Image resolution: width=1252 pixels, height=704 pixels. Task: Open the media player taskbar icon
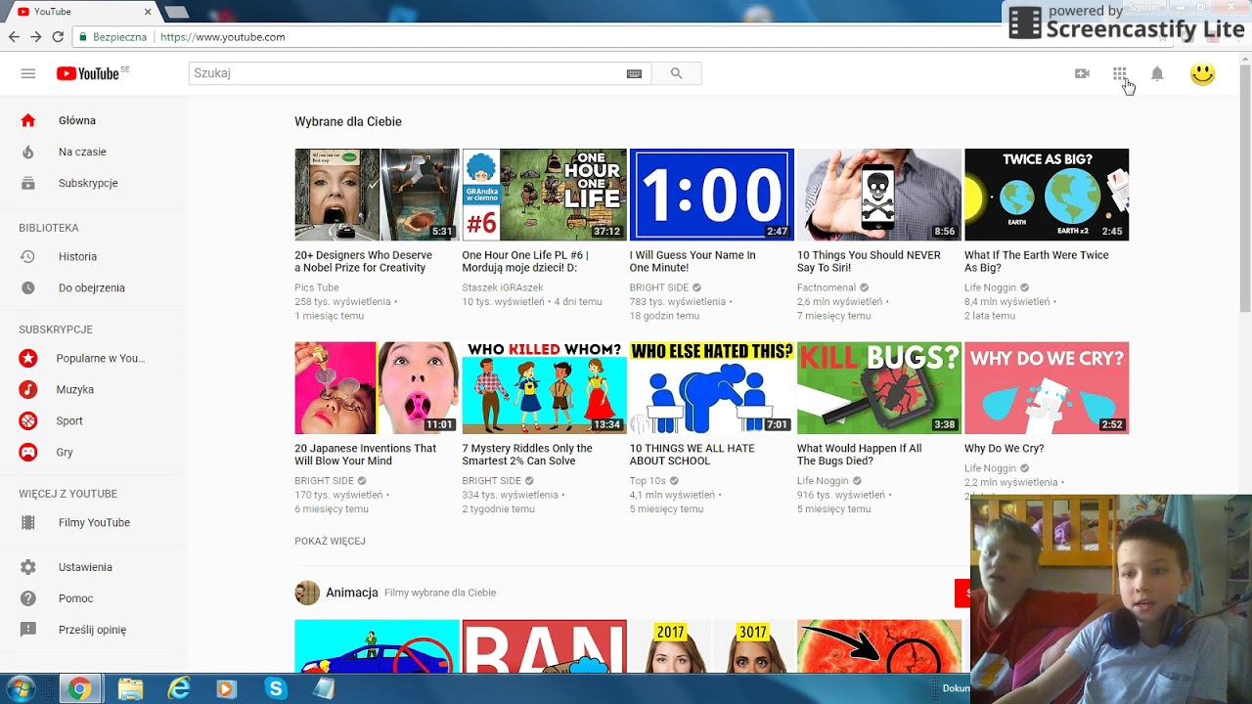[226, 689]
